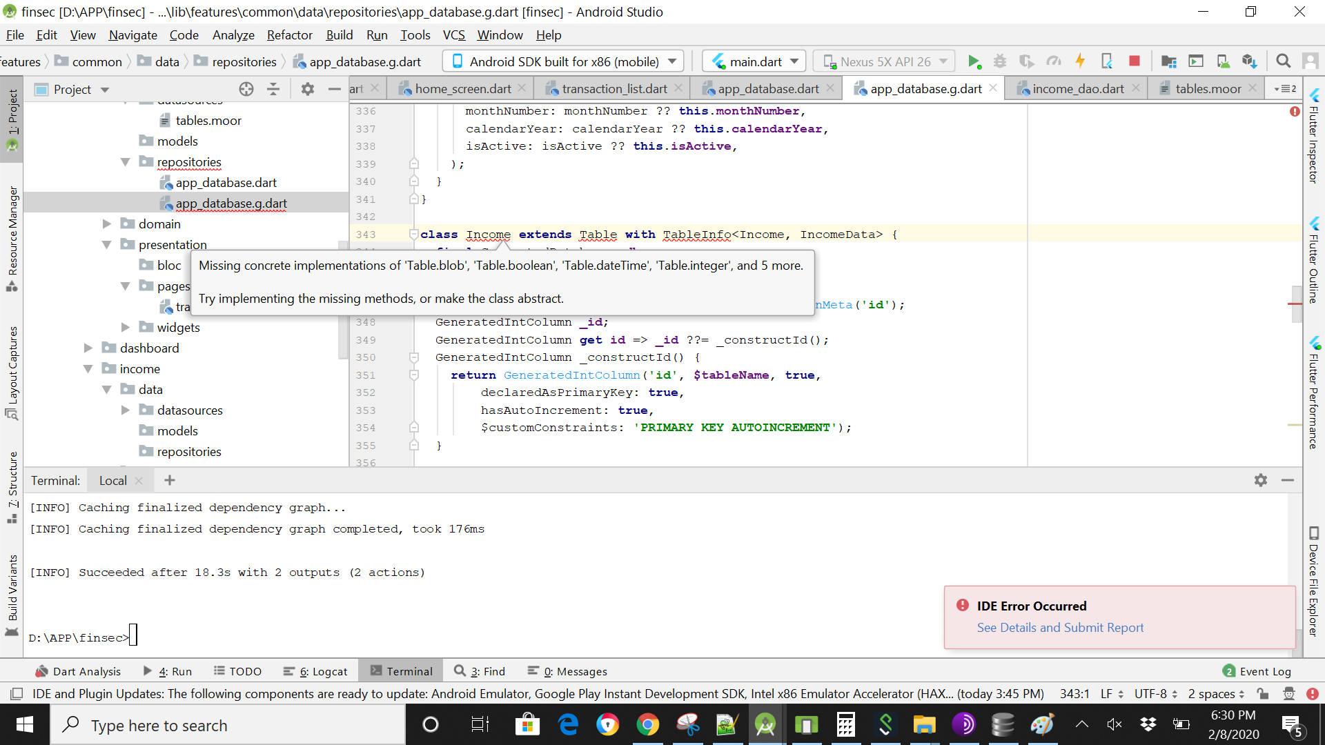
Task: Expand the domain folder
Action: 107,223
